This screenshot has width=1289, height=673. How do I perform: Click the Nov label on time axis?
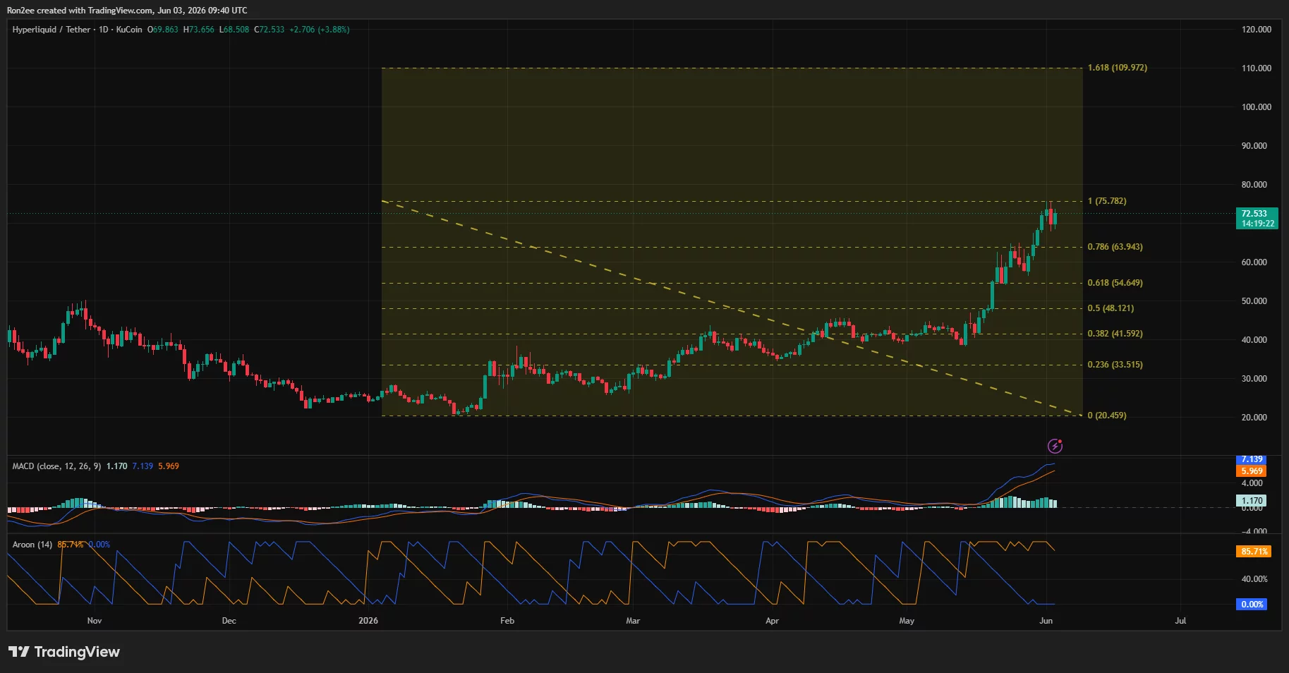coord(95,621)
